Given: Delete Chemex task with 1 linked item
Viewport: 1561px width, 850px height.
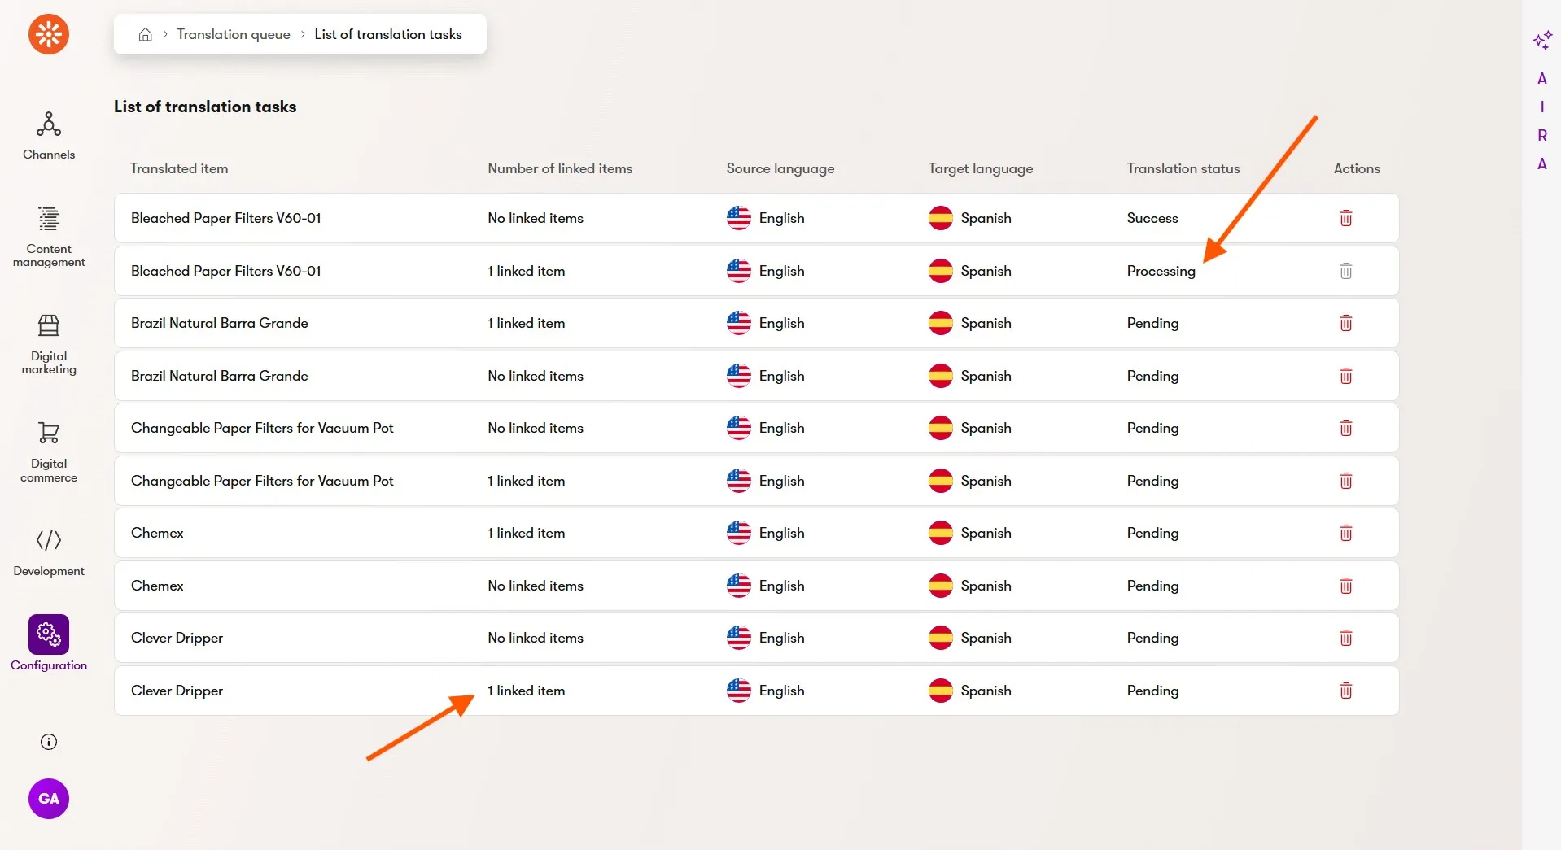Looking at the screenshot, I should pos(1346,533).
